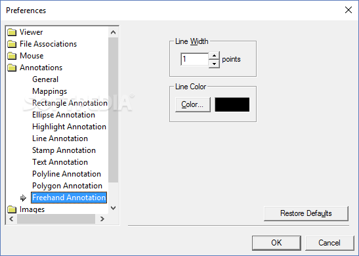Confirm preferences with OK

276,243
